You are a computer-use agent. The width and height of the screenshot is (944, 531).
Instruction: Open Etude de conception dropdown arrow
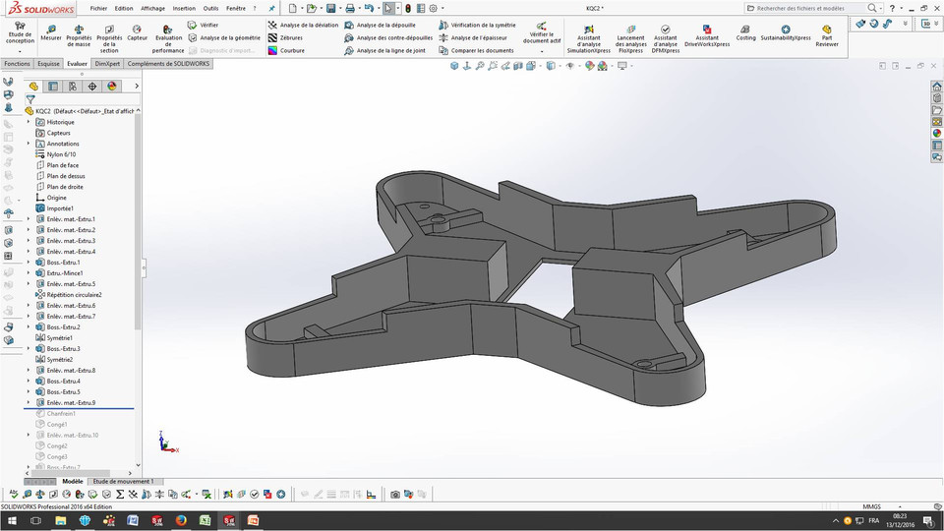(x=20, y=51)
